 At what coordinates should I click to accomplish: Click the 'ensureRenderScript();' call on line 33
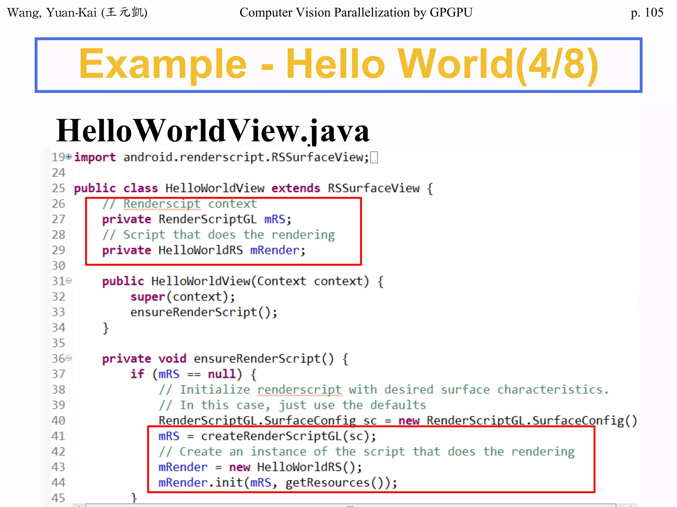click(204, 313)
